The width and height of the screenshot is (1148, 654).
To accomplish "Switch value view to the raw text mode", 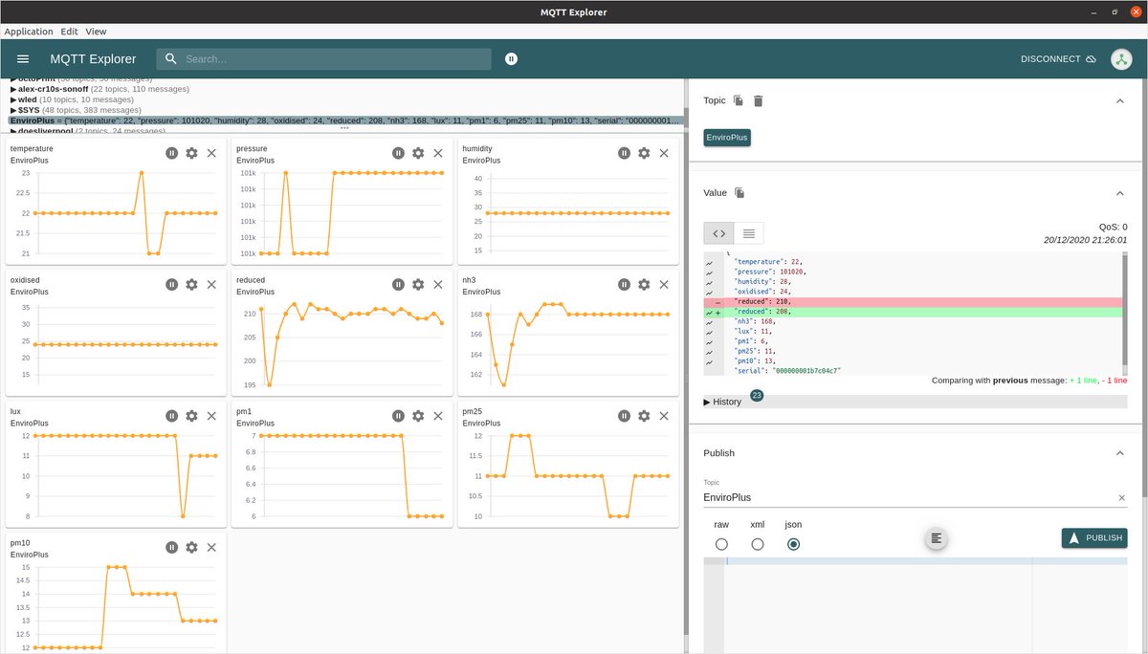I will 749,233.
